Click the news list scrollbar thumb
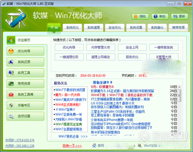This screenshot has width=193, height=152. [179, 96]
